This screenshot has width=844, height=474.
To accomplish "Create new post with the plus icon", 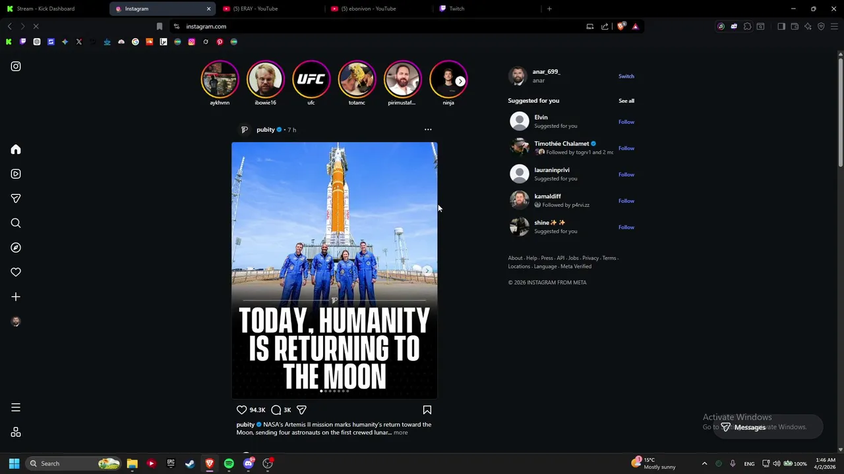I will (x=16, y=297).
